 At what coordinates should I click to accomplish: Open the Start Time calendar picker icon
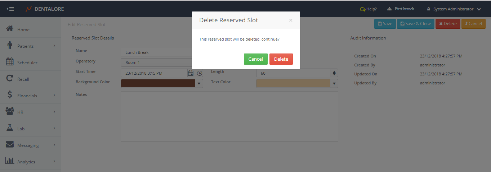[191, 73]
